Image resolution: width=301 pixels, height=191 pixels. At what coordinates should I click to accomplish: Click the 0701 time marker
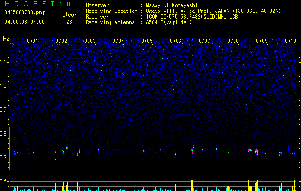click(x=33, y=41)
